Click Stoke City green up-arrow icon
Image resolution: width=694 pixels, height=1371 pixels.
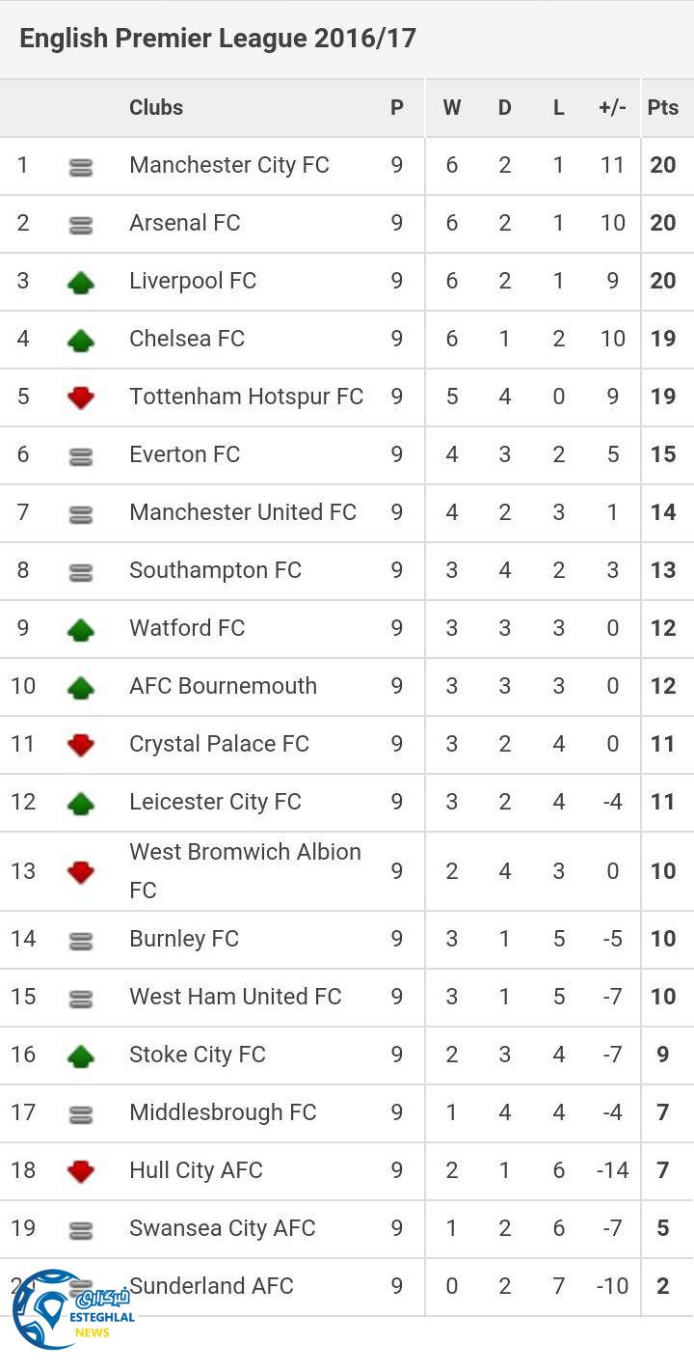pos(81,1056)
